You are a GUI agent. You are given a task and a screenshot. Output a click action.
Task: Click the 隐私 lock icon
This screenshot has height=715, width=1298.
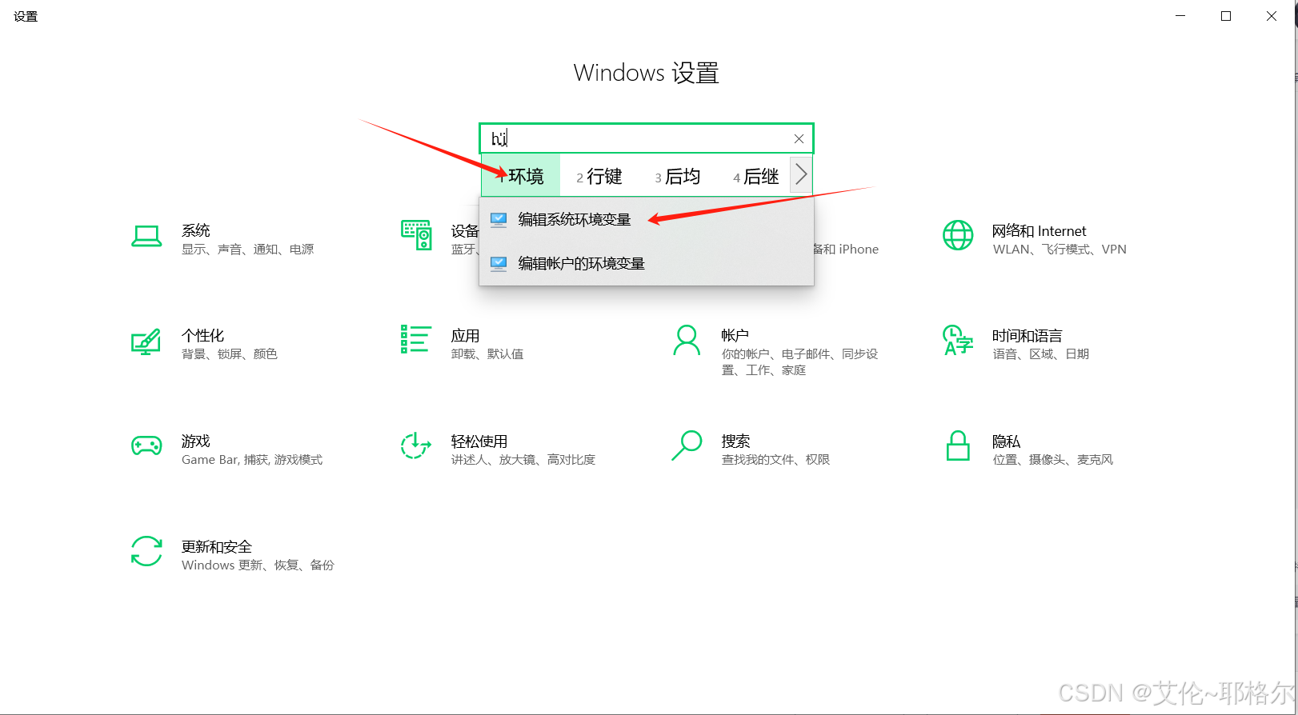point(958,445)
